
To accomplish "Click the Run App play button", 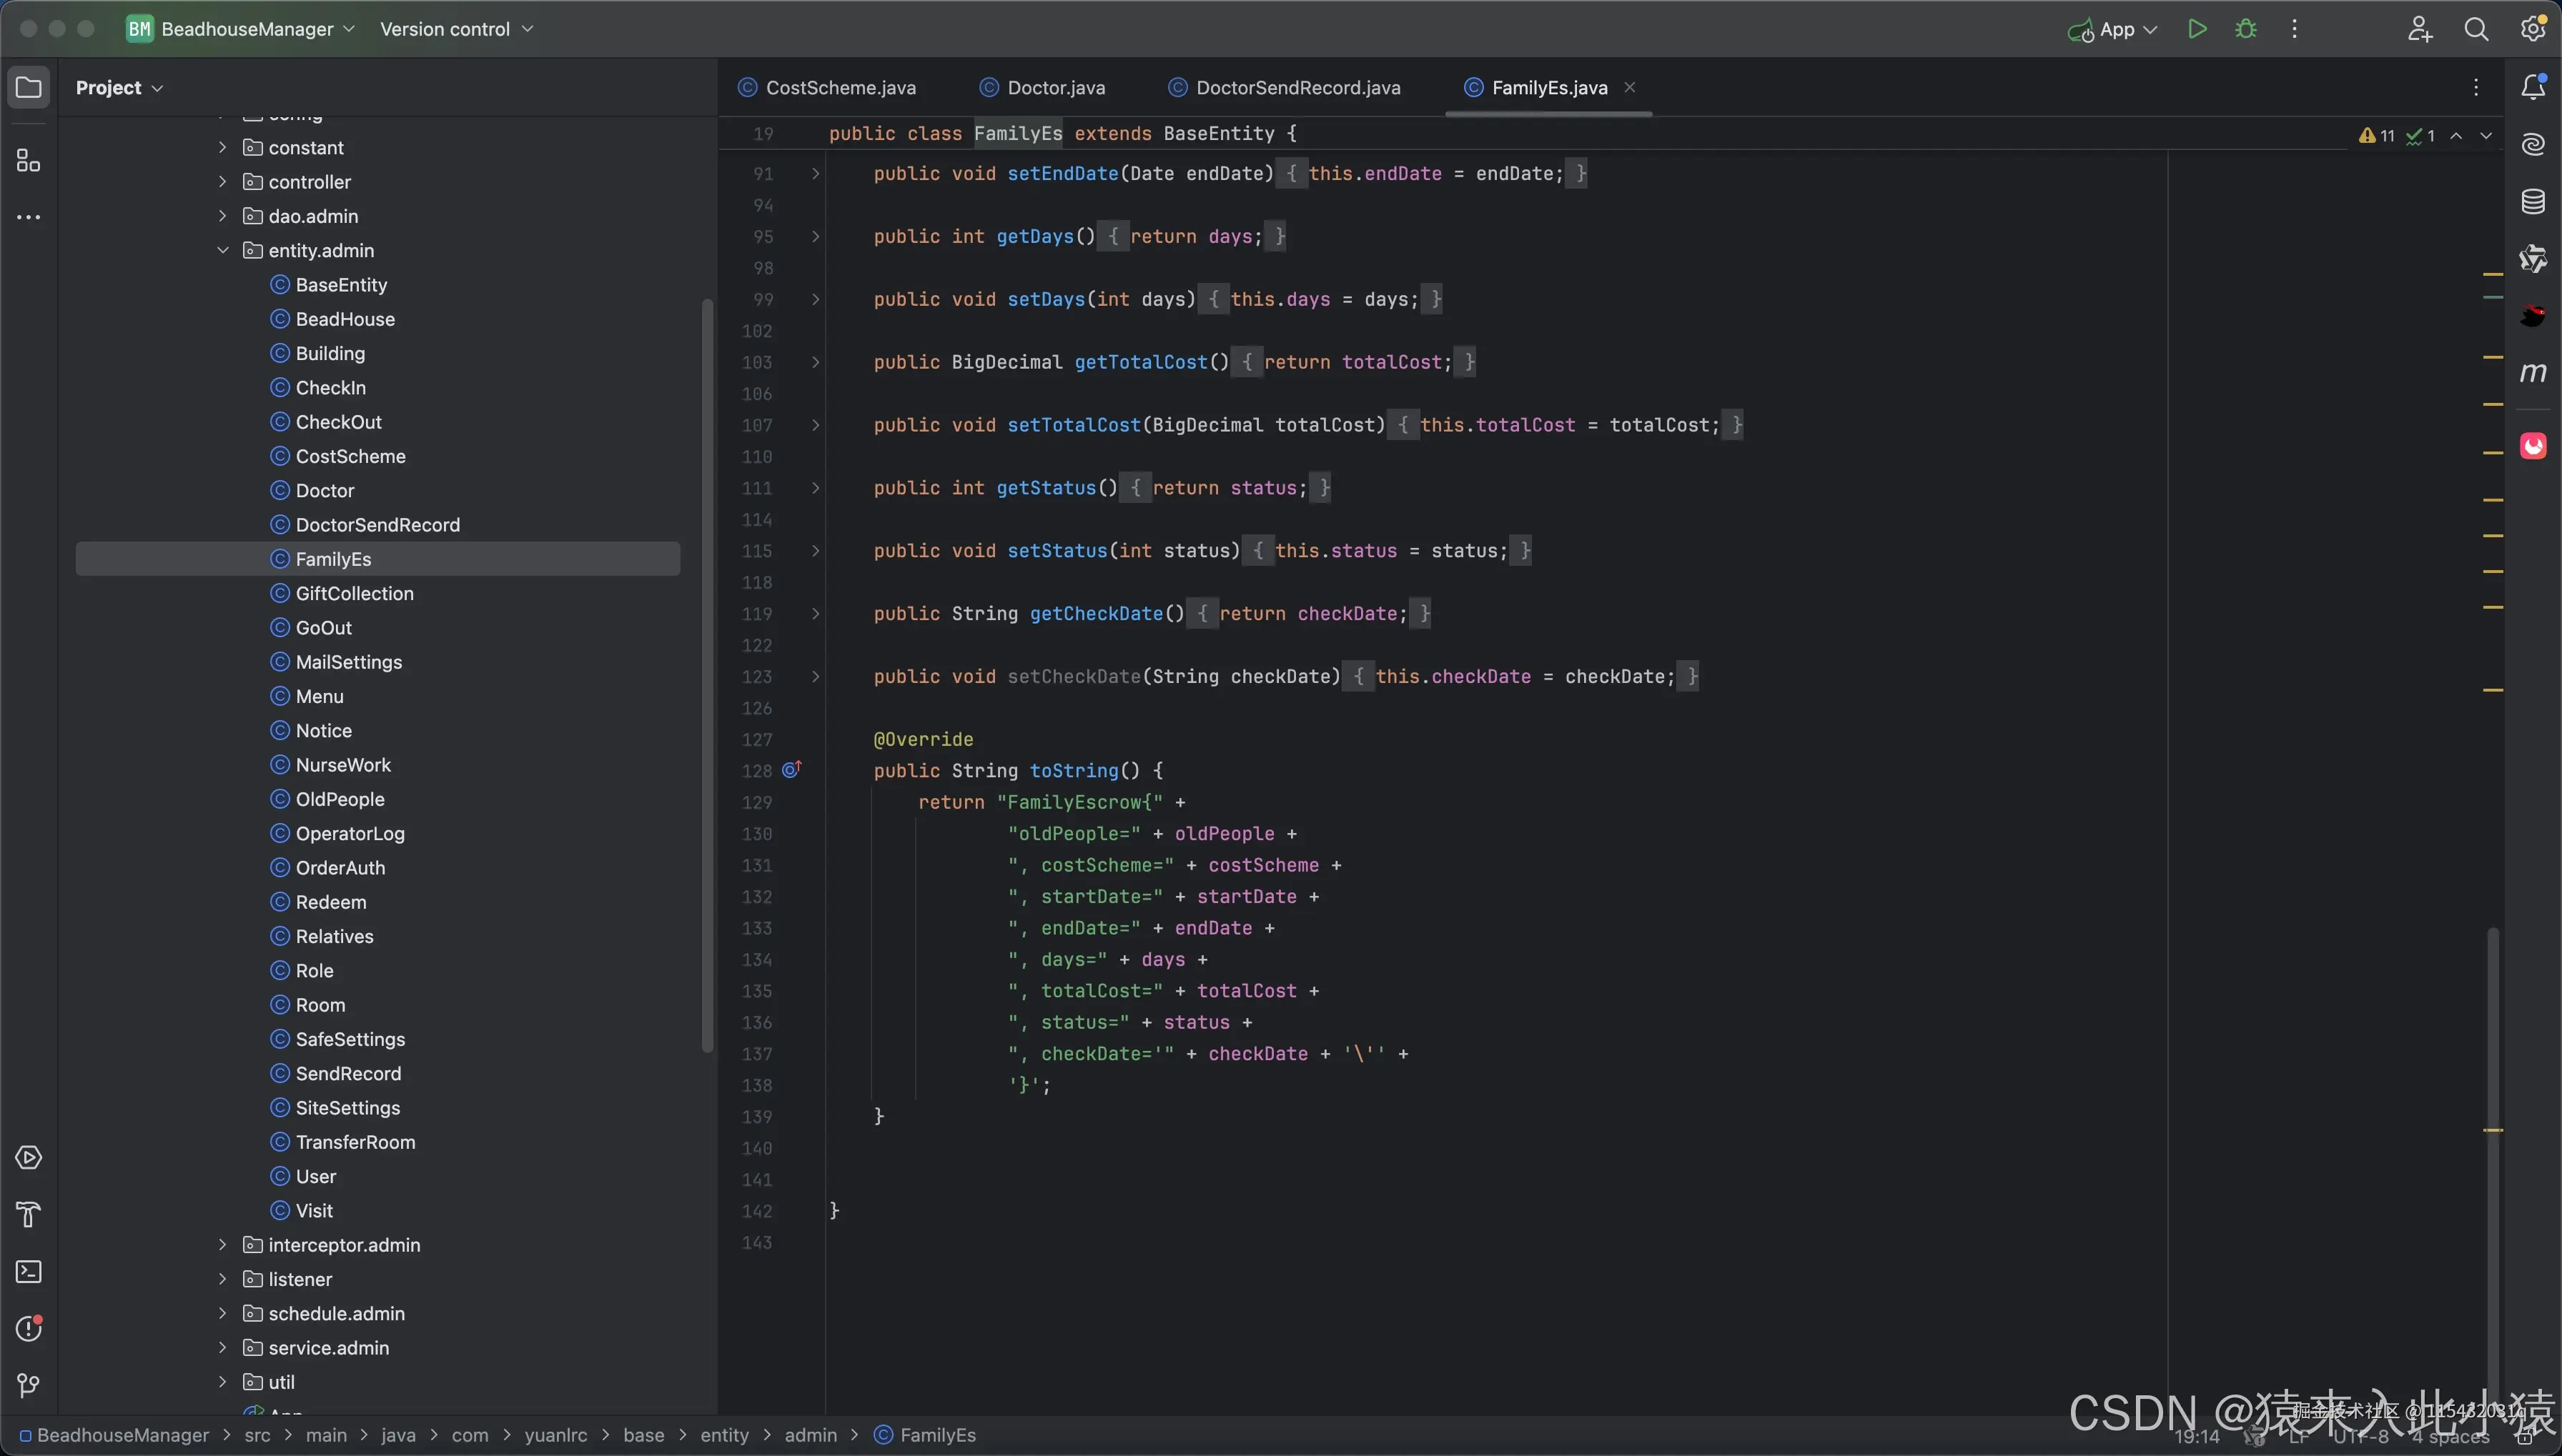I will (x=2197, y=29).
